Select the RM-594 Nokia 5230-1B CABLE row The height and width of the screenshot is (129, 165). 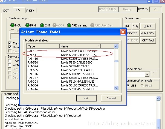click(70, 66)
